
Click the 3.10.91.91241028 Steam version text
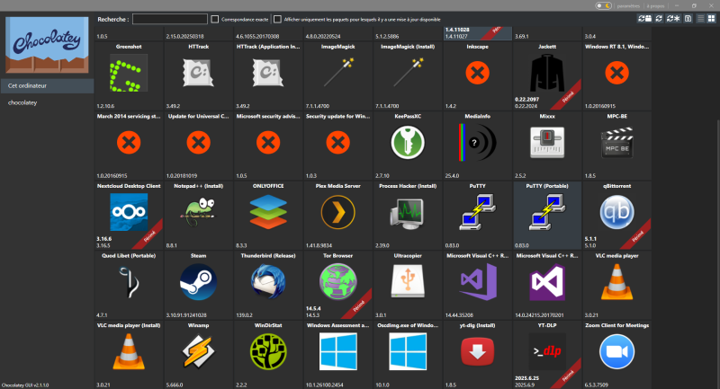[x=186, y=315]
